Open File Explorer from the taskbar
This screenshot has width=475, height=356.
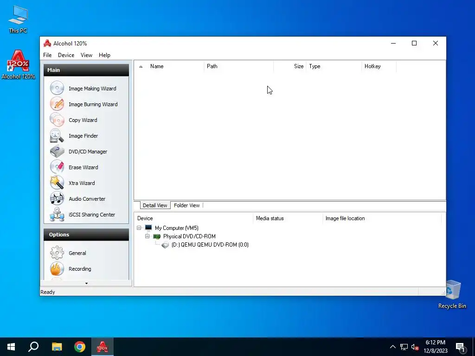coord(57,347)
